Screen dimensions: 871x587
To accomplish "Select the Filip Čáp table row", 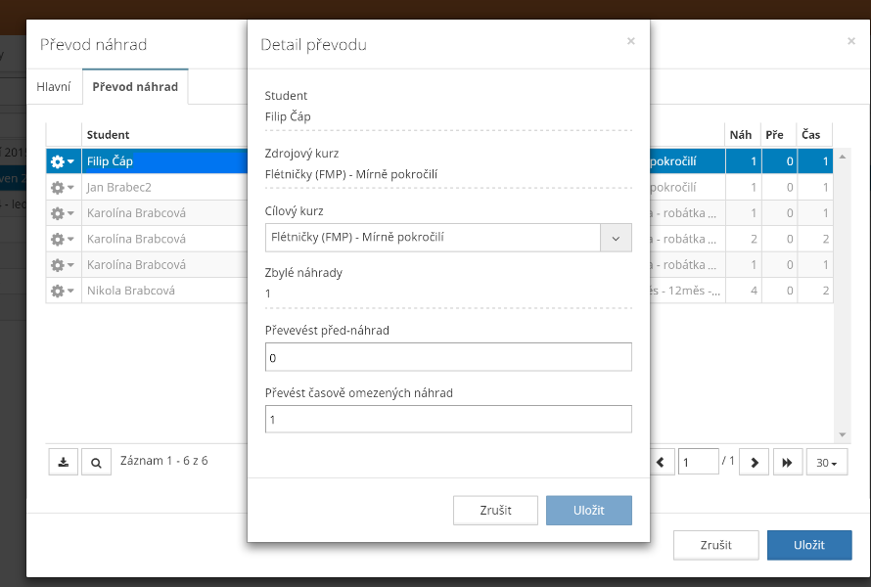I will click(x=438, y=161).
